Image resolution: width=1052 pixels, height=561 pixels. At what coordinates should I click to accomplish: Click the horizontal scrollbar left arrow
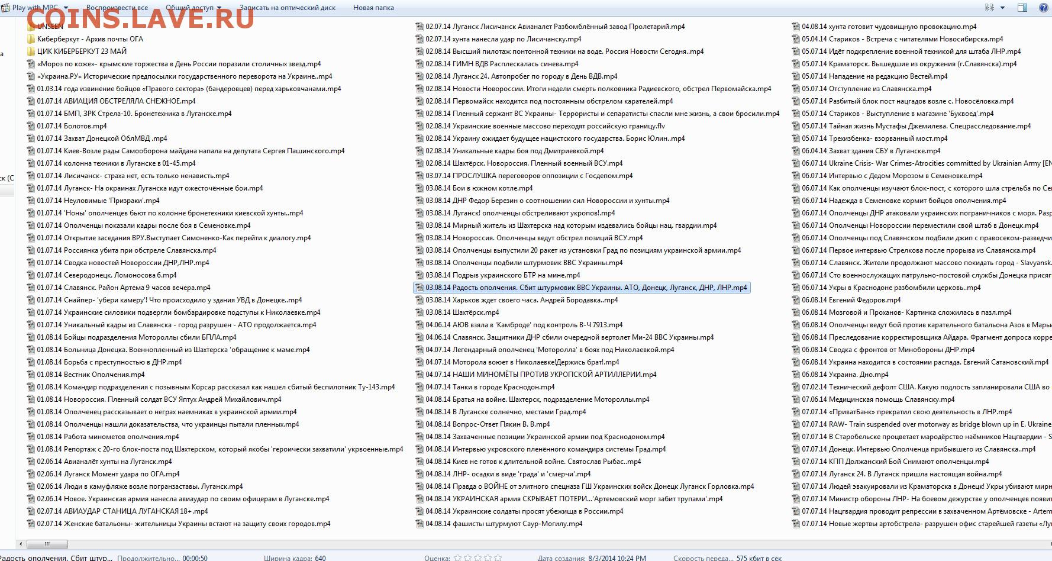pos(21,544)
